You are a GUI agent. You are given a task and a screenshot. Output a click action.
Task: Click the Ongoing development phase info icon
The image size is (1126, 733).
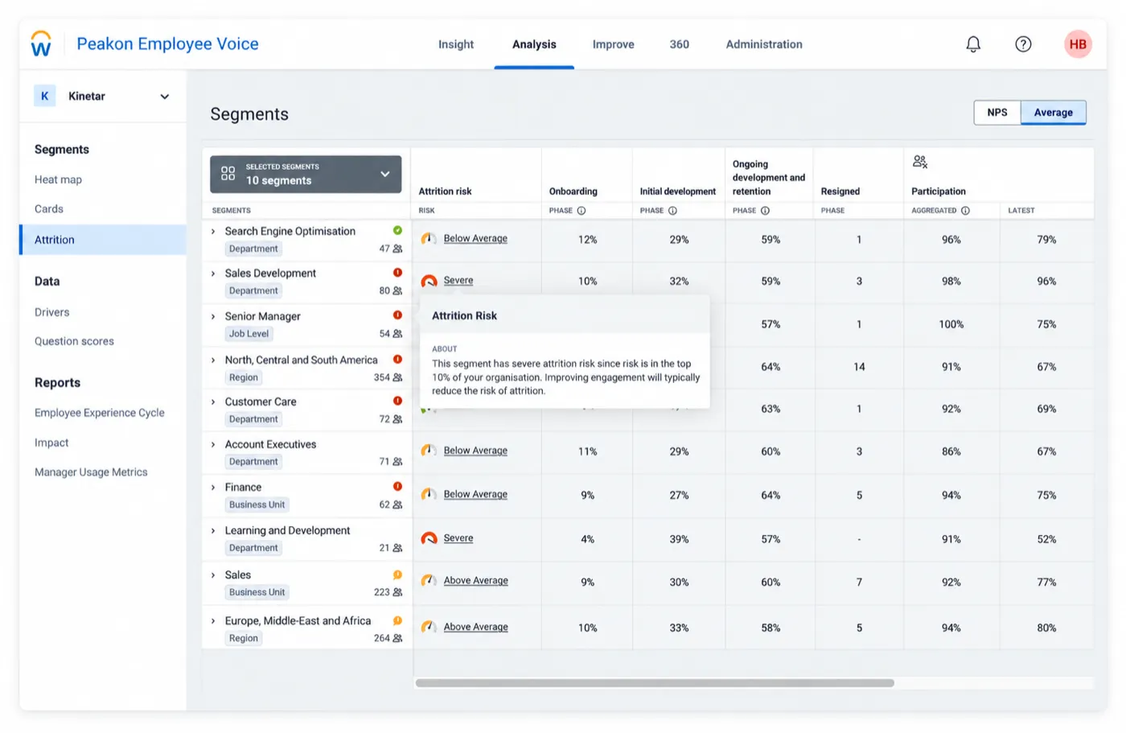tap(765, 211)
